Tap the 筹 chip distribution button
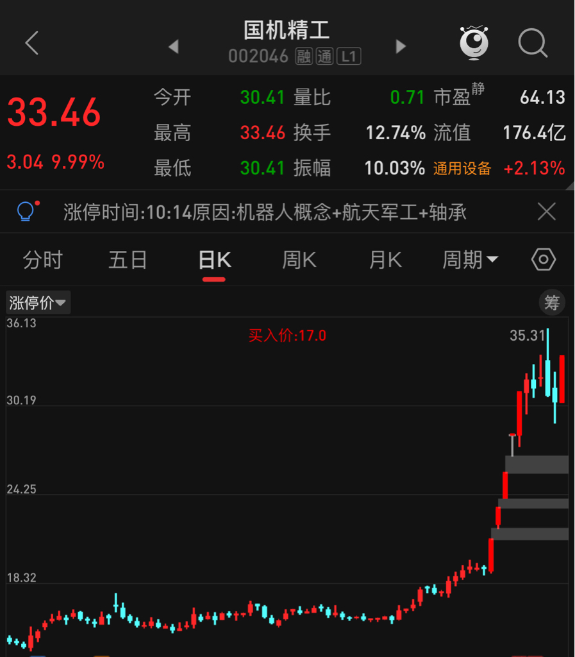575x657 pixels. tap(552, 303)
